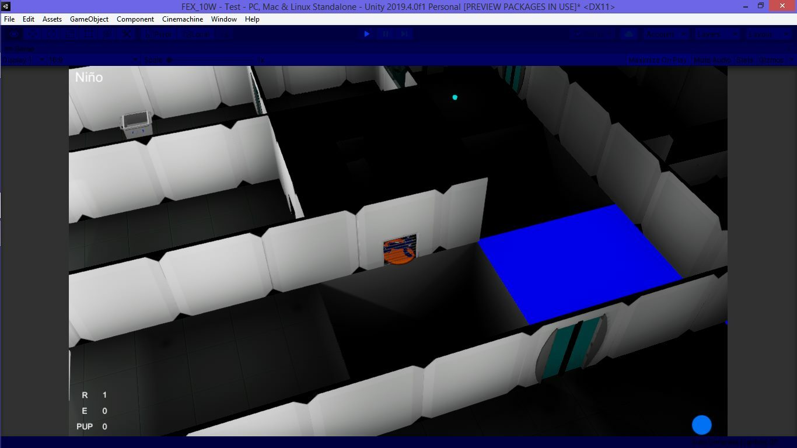Toggle Maximize On Play option
This screenshot has width=797, height=448.
click(658, 60)
